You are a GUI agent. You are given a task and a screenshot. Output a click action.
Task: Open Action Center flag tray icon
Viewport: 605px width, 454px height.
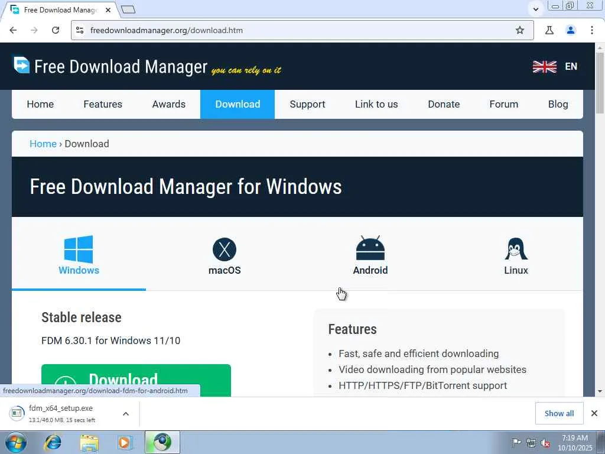pyautogui.click(x=516, y=443)
